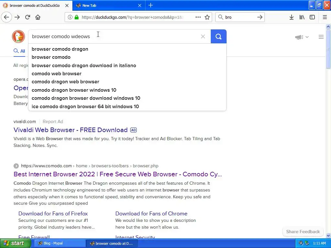Close the New Tab tab

pyautogui.click(x=140, y=5)
